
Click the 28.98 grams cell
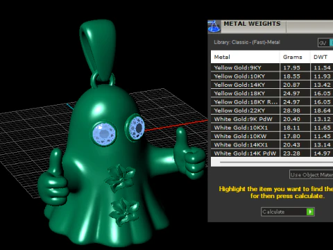tap(295, 110)
